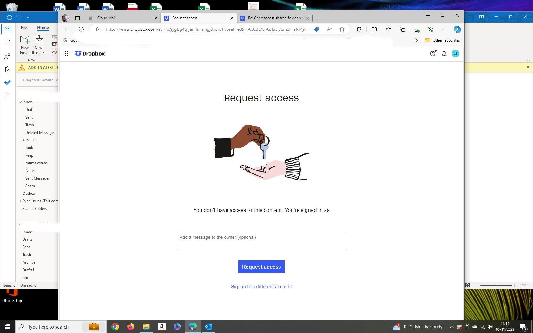Open Edge browser essentials
Screen dimensions: 533x333
click(430, 29)
